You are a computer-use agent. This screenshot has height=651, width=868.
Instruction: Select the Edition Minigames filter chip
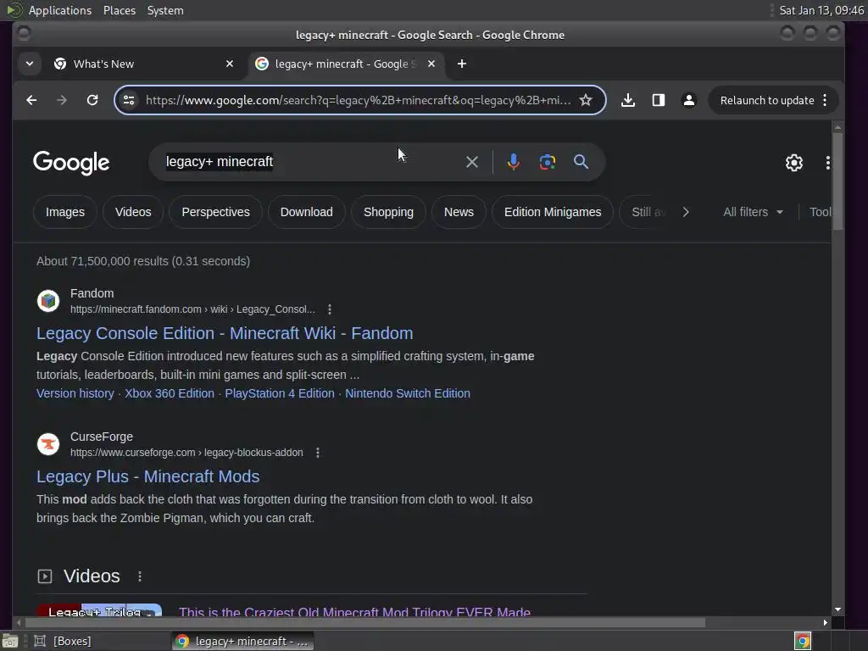(553, 212)
